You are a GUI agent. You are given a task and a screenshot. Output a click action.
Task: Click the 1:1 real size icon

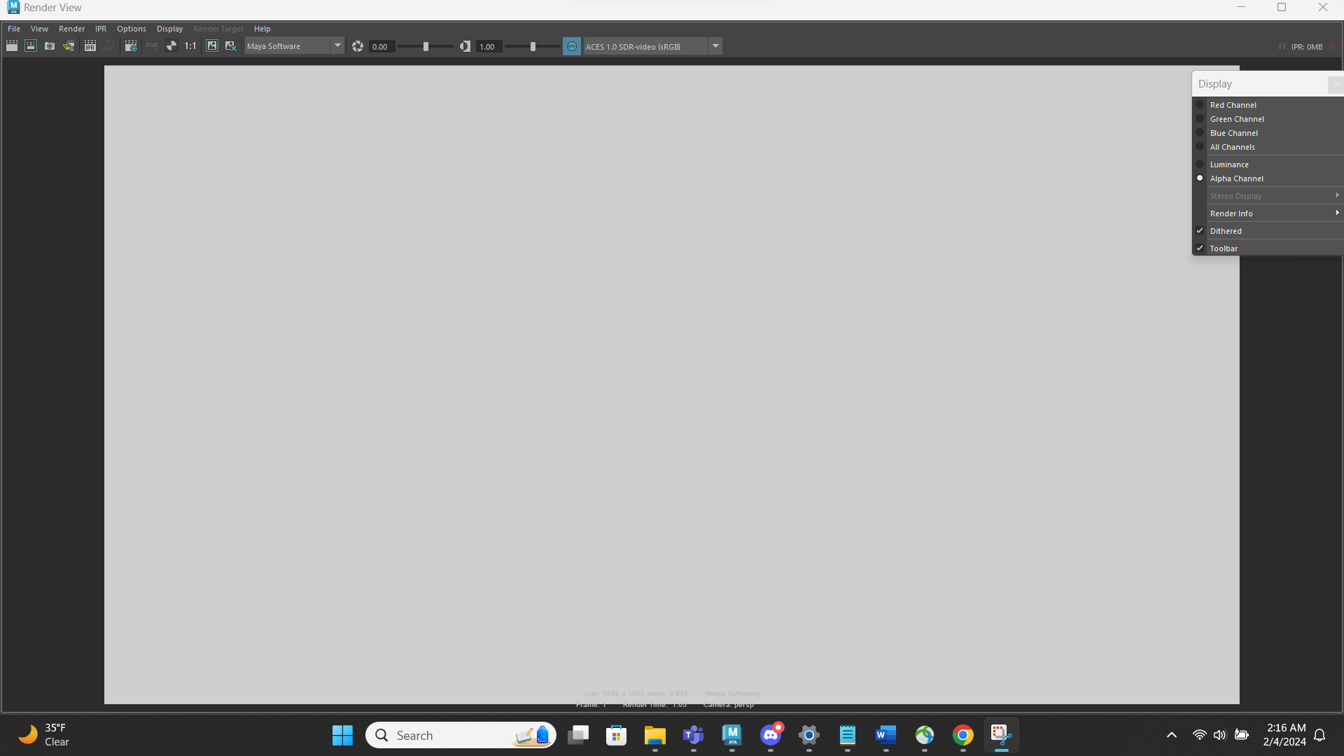pos(190,45)
